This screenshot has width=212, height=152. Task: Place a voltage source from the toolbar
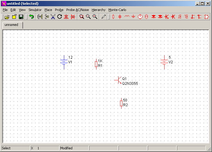[x=140, y=17]
